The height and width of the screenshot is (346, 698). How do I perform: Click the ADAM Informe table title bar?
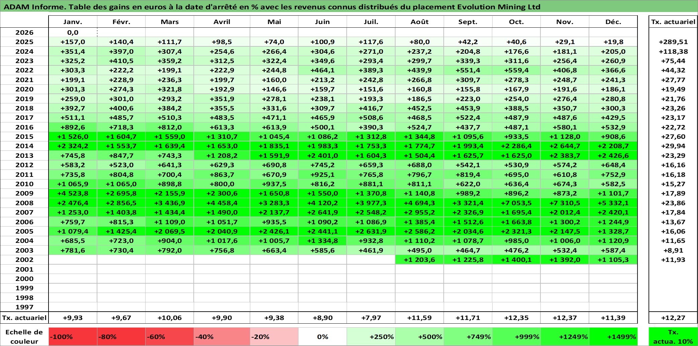[349, 7]
